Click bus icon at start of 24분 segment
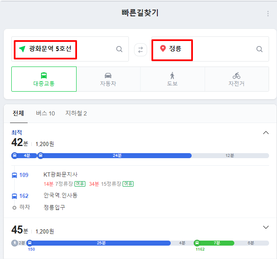 point(41,156)
